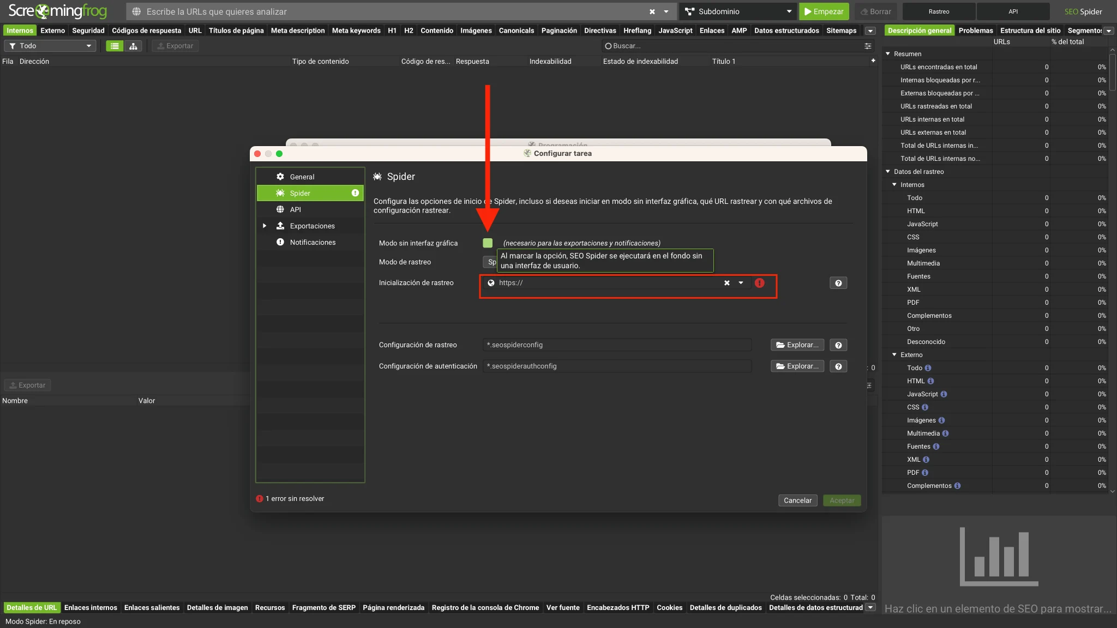Open help for Configuración de autenticación
Screen dimensions: 1117x628
pos(838,366)
